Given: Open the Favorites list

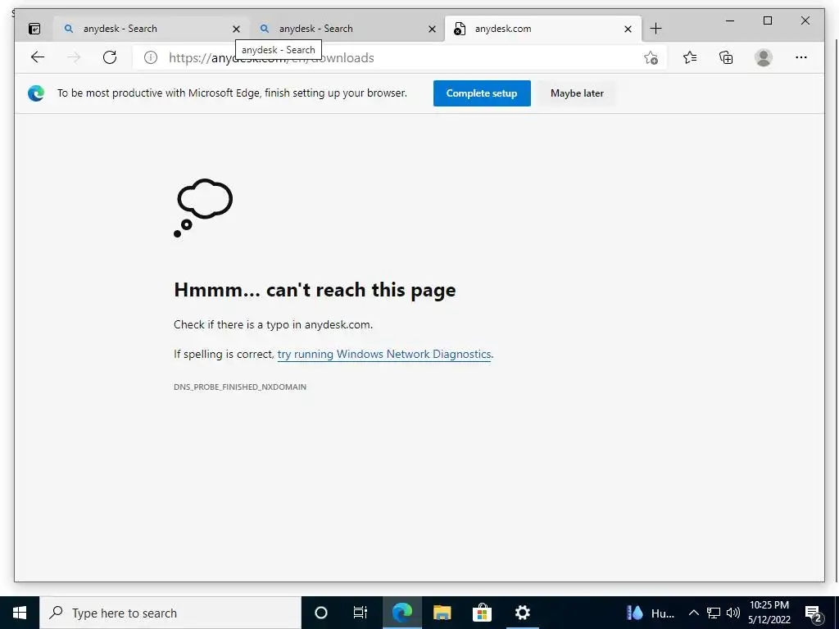Looking at the screenshot, I should point(690,57).
